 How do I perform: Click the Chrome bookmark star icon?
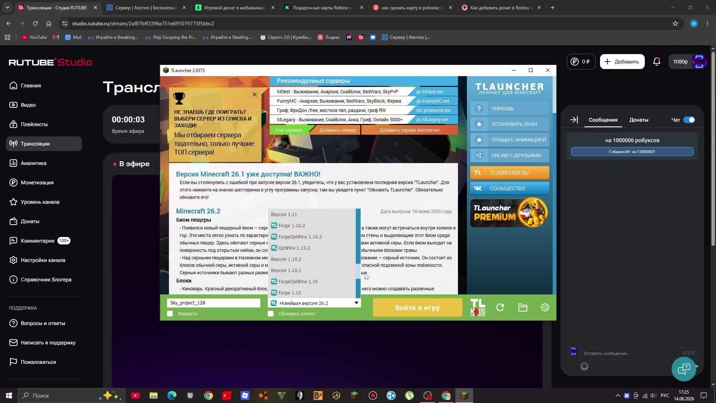click(675, 24)
